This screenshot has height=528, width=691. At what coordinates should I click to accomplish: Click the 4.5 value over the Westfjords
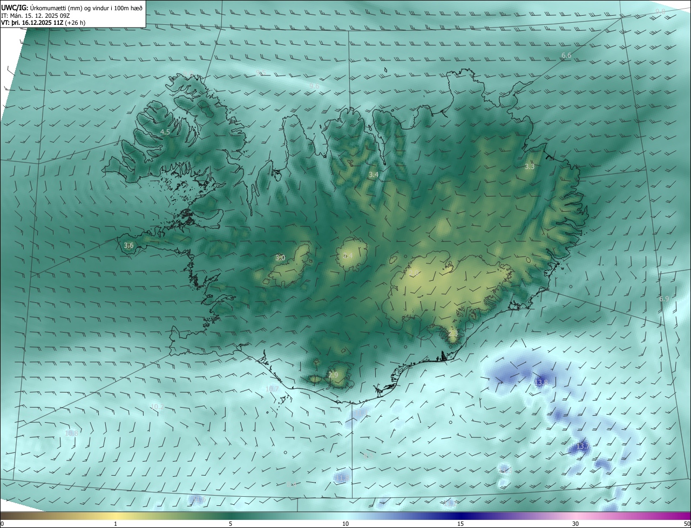coord(165,132)
